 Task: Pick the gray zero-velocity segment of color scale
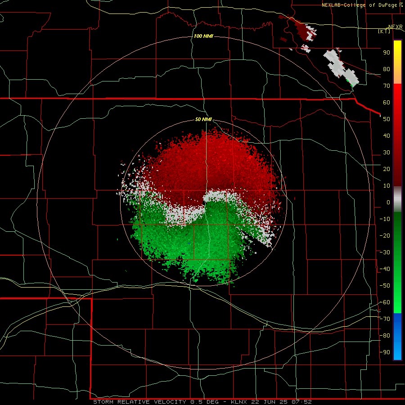pos(397,199)
